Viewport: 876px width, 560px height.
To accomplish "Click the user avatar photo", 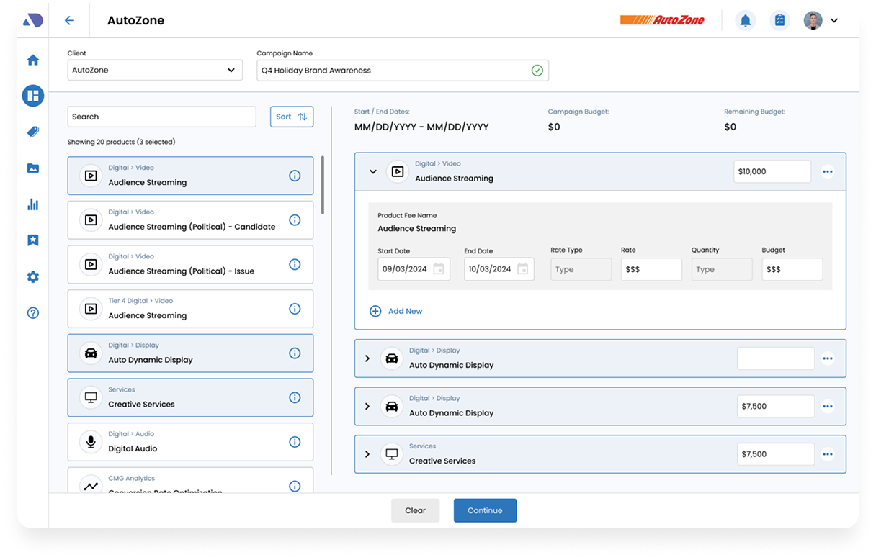I will (813, 20).
